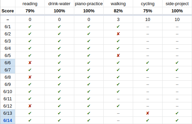Select the reading column header

(30, 4)
